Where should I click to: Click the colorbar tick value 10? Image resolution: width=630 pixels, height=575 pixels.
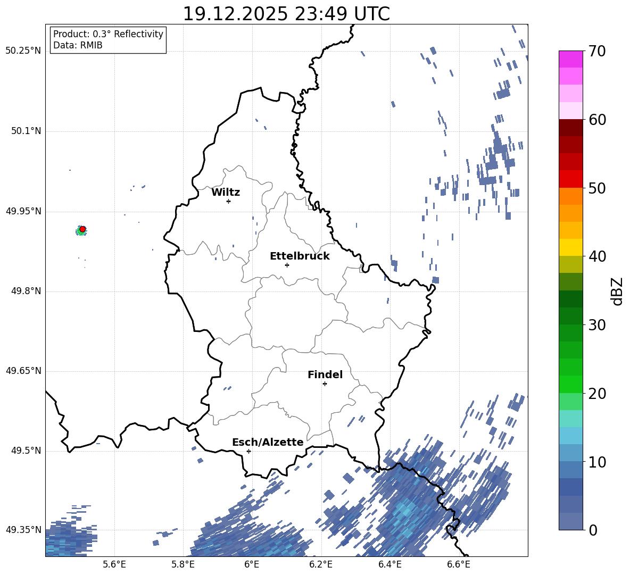point(597,462)
